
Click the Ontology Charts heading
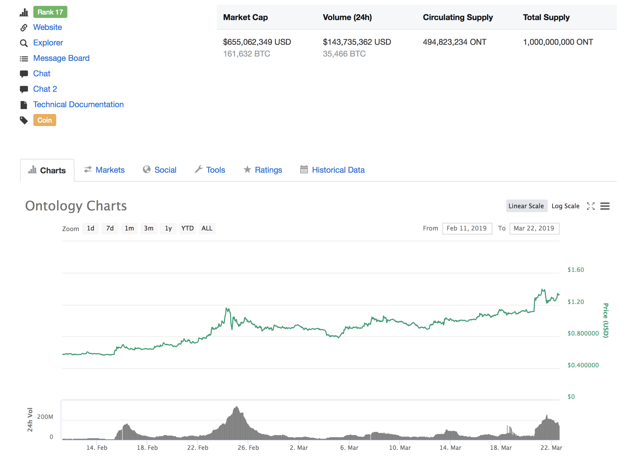(76, 206)
